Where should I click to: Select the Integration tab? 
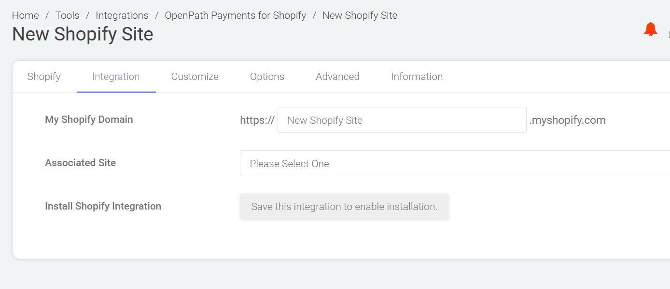pos(116,77)
